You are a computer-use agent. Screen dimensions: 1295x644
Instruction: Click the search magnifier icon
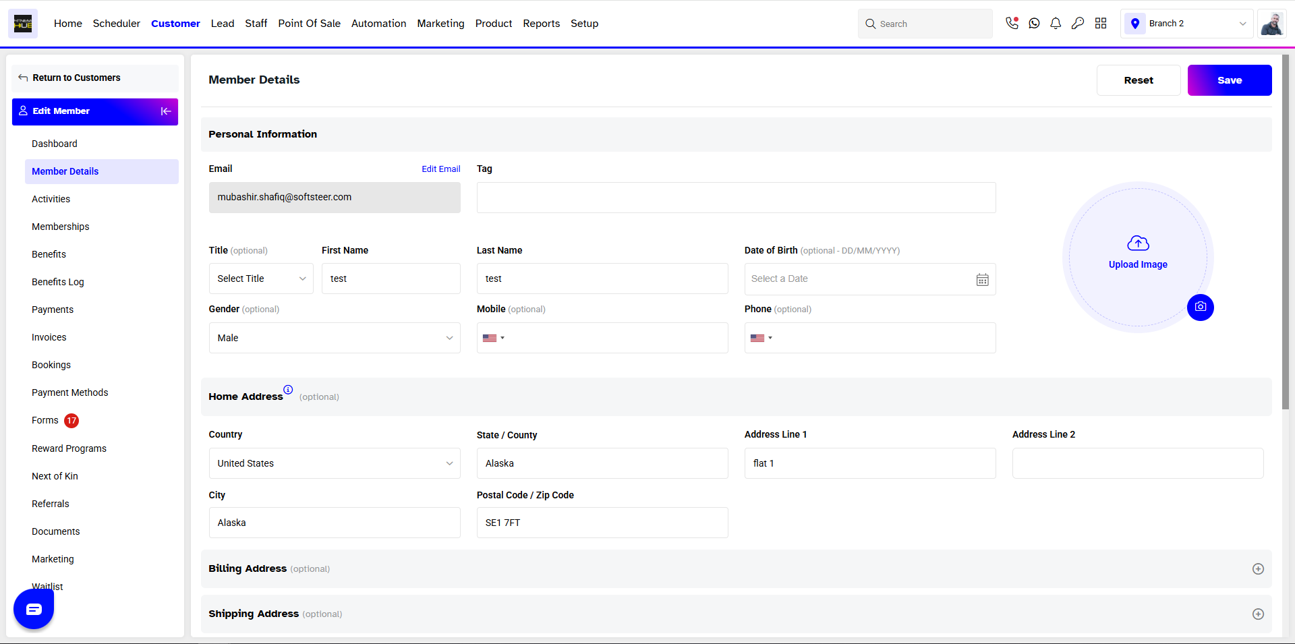click(871, 24)
